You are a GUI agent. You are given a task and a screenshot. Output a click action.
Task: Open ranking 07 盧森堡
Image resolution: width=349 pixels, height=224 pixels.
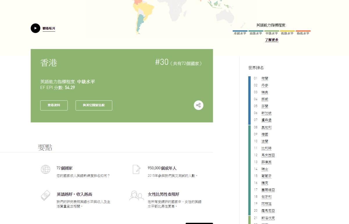[x=266, y=120]
